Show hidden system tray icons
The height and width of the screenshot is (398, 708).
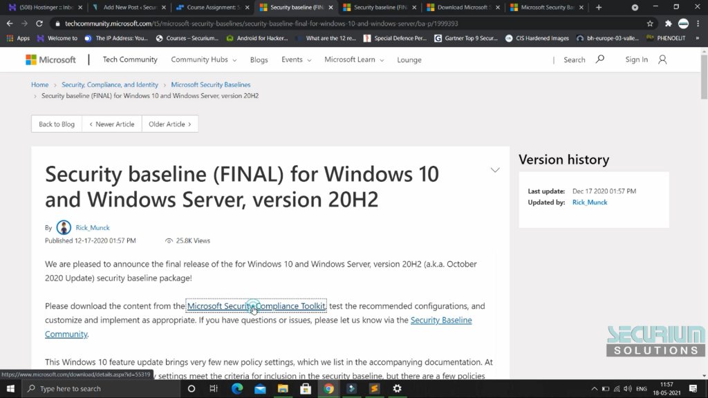pos(594,388)
